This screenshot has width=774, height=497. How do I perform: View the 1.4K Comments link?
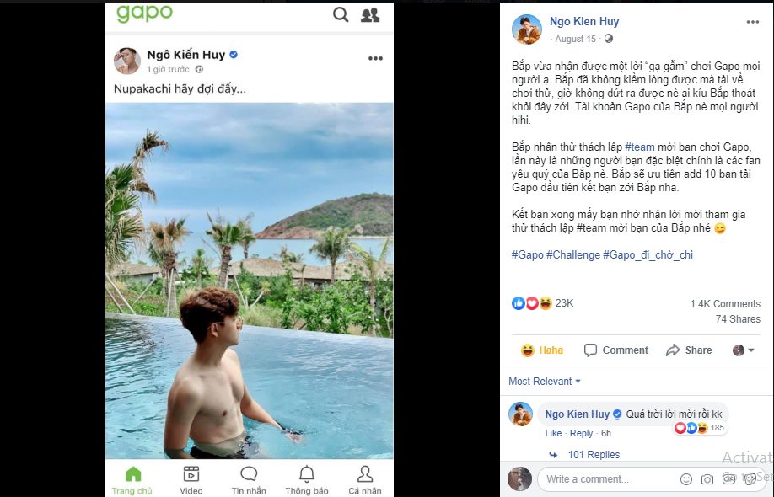point(724,303)
